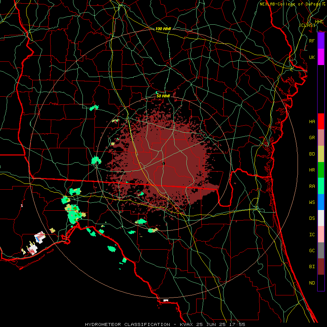The height and width of the screenshot is (327, 327).
Task: Click the UK magenta legend swatch
Action: click(321, 57)
